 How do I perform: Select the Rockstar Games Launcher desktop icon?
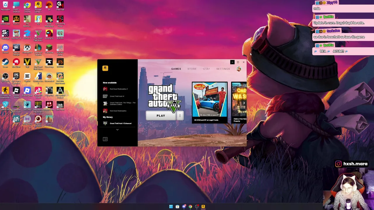click(38, 7)
